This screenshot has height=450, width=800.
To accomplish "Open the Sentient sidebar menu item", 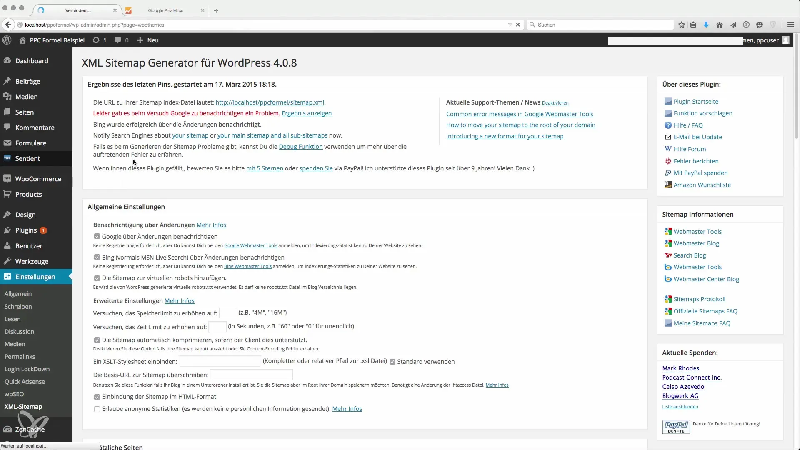I will (x=36, y=158).
